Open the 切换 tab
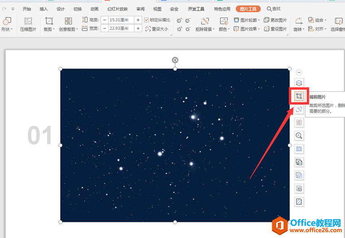The height and width of the screenshot is (238, 345). tap(78, 9)
